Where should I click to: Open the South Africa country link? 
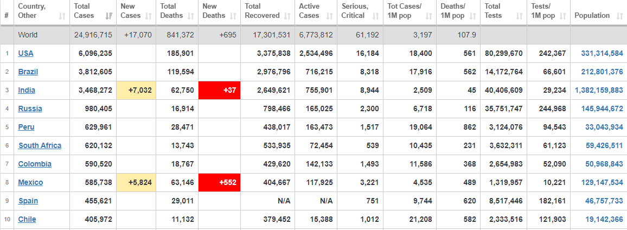(x=40, y=145)
